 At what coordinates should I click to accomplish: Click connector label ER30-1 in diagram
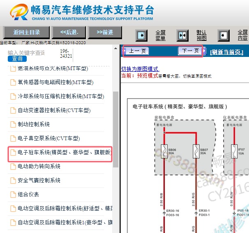204,211
